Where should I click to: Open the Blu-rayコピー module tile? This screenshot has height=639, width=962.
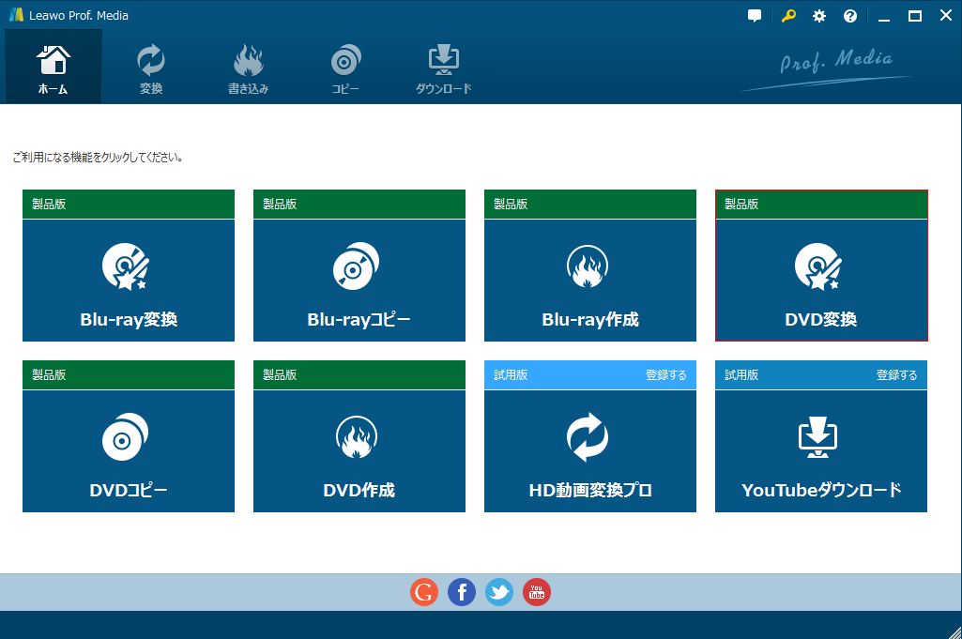(x=359, y=281)
